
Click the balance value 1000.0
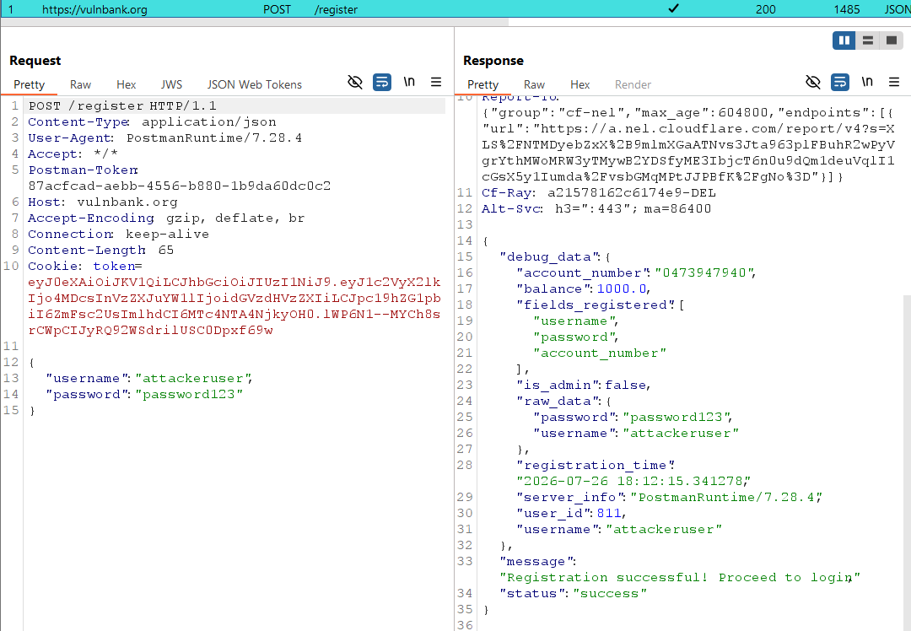coord(622,289)
